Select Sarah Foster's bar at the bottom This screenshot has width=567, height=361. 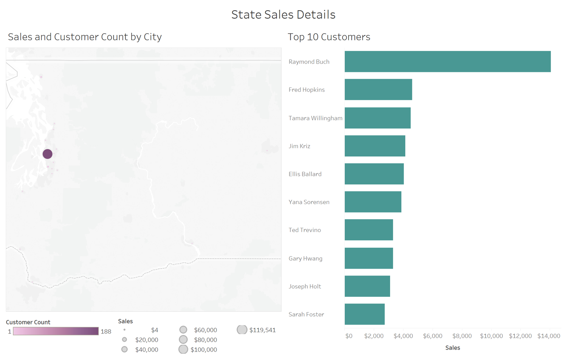point(365,314)
